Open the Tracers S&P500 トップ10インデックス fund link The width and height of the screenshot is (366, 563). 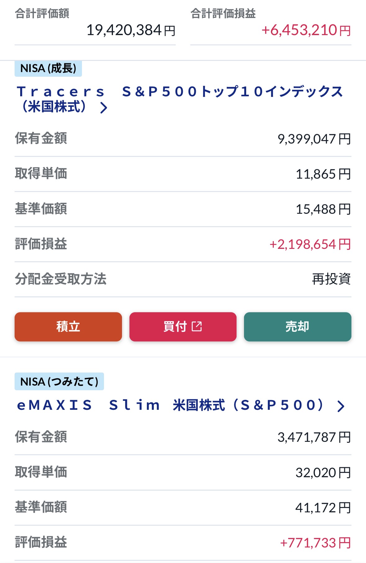pyautogui.click(x=179, y=92)
